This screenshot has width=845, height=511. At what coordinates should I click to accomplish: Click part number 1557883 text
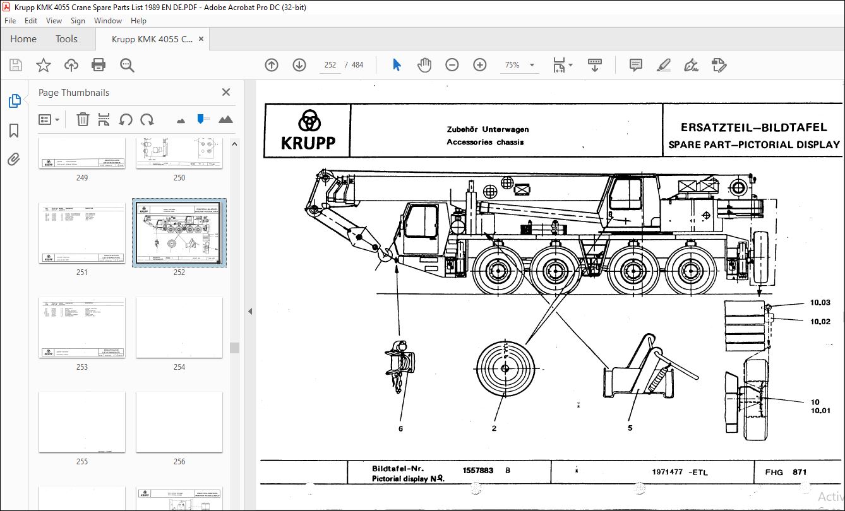pos(478,471)
